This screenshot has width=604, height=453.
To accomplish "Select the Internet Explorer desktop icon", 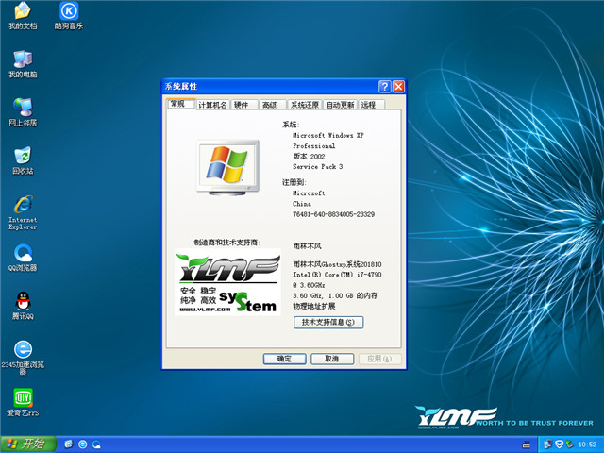I will click(23, 212).
